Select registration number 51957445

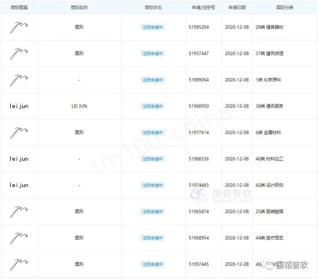[199, 264]
